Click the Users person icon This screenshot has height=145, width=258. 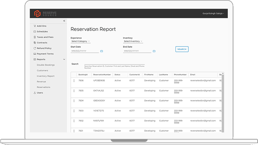point(35,93)
